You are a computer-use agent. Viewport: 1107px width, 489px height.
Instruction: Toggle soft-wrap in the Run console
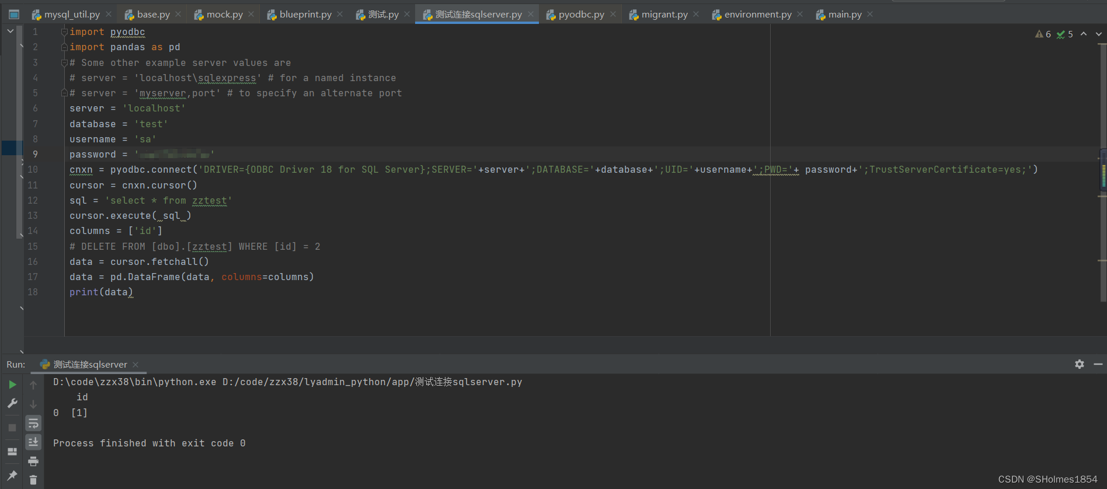point(33,423)
